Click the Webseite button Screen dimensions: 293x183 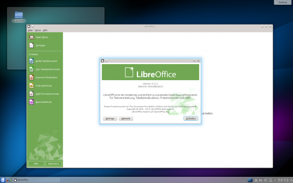126,118
